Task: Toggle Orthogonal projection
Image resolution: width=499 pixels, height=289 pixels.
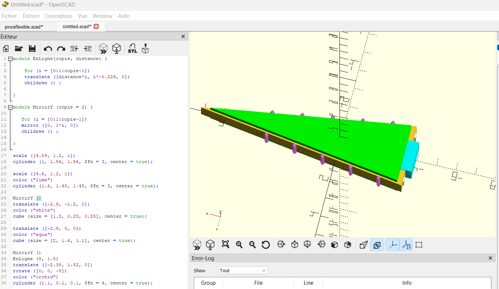Action: click(x=377, y=244)
